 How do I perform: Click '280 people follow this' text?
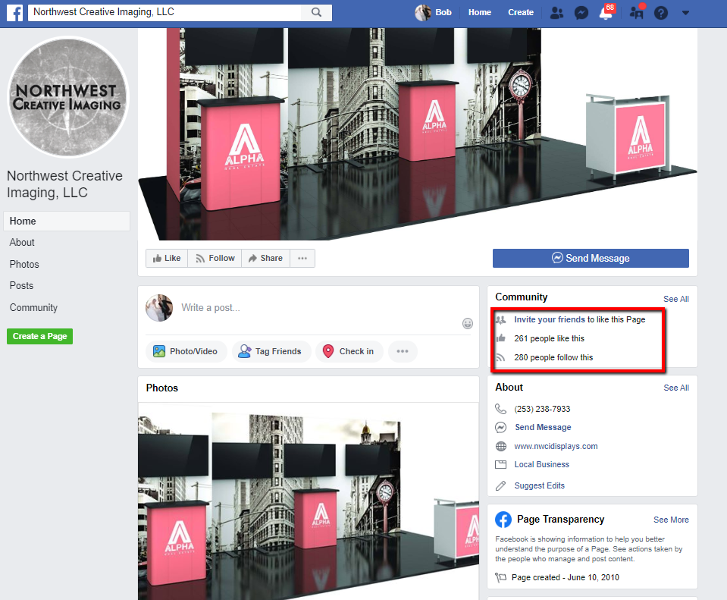coord(553,358)
